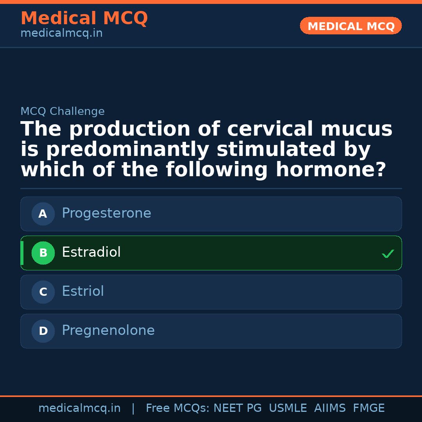422x422 pixels.
Task: Open the Medical MCQ title in header
Action: [84, 18]
